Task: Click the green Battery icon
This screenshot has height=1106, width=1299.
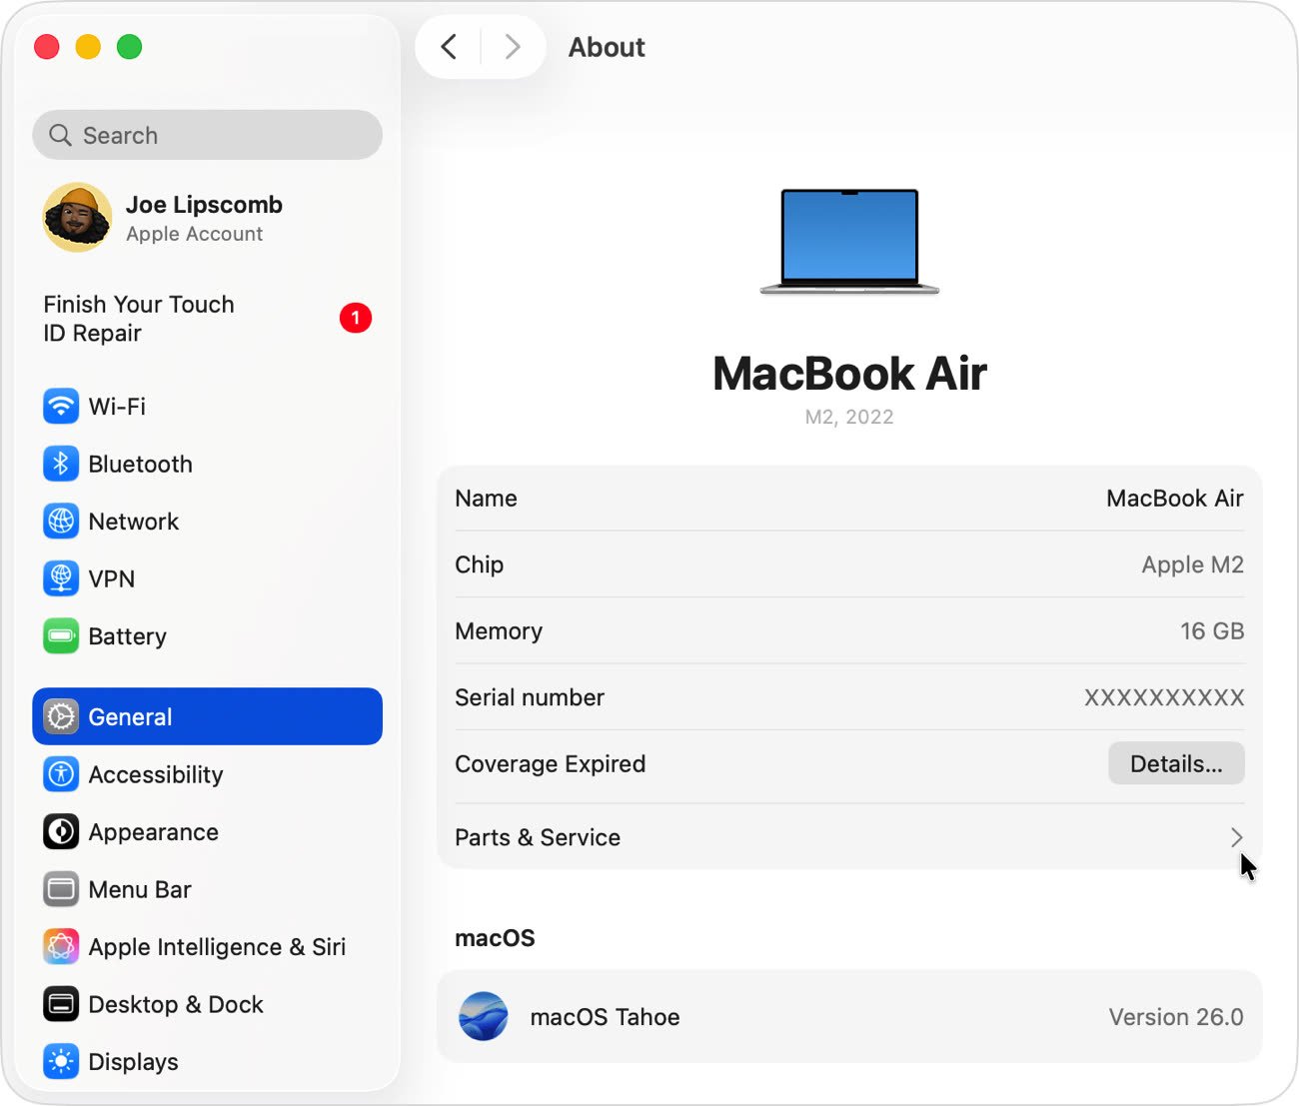Action: [61, 635]
